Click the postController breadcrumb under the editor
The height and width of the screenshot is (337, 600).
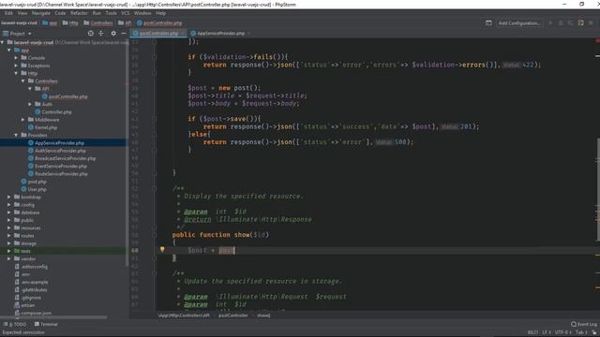[233, 315]
